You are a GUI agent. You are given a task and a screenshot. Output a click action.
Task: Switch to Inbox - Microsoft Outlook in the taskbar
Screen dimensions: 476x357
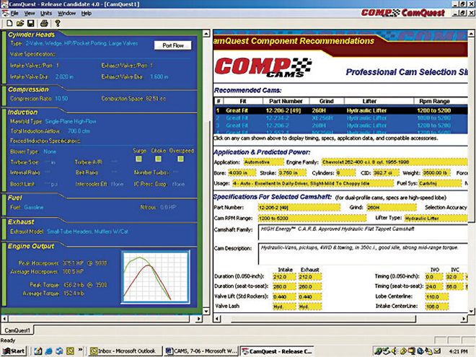[x=125, y=351]
